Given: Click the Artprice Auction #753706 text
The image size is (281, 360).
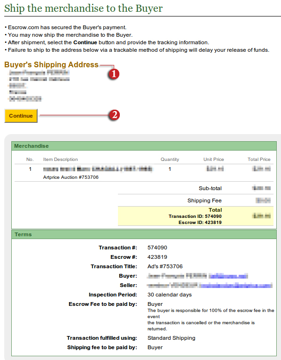Looking at the screenshot, I should click(71, 177).
